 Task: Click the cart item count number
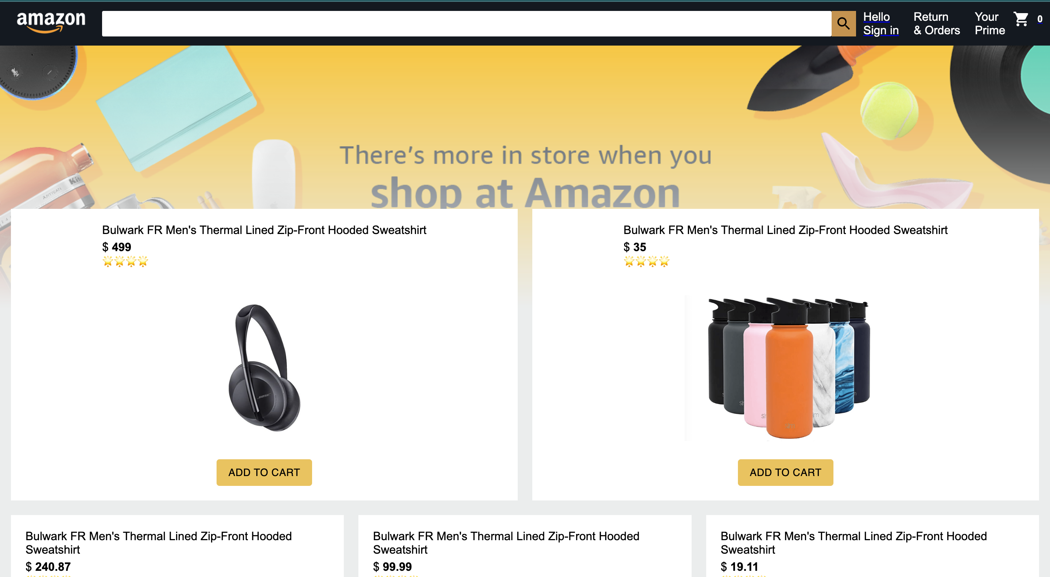tap(1040, 19)
